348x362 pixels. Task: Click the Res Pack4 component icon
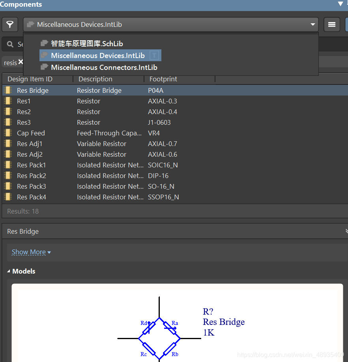[x=8, y=197]
